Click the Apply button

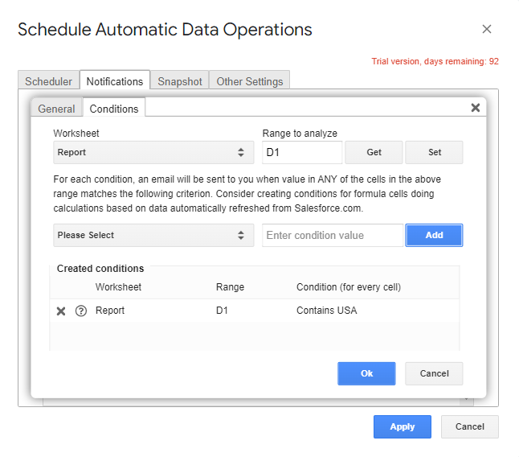click(x=402, y=426)
